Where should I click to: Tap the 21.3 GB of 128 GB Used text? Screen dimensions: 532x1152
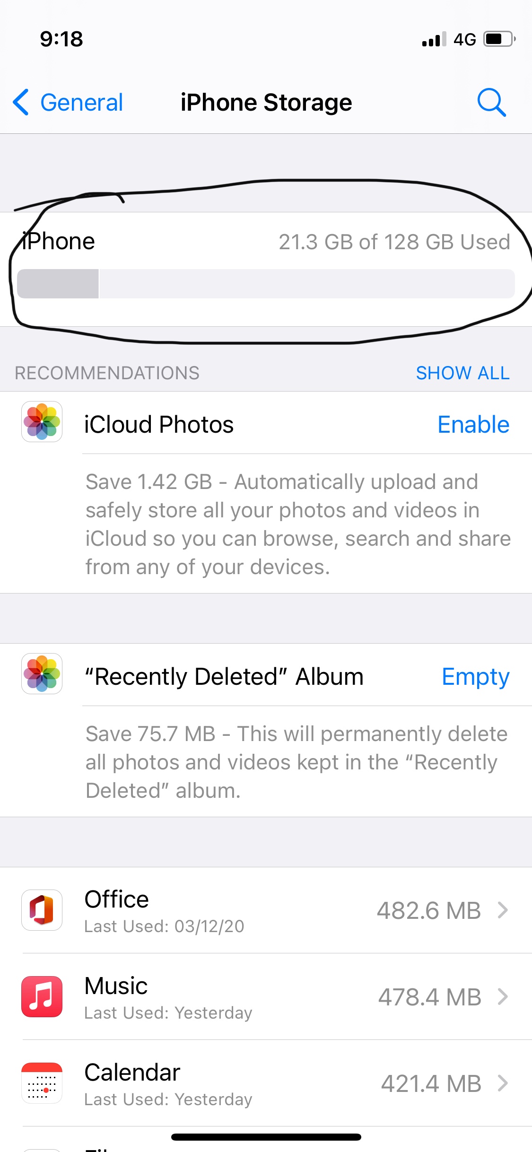click(x=394, y=242)
